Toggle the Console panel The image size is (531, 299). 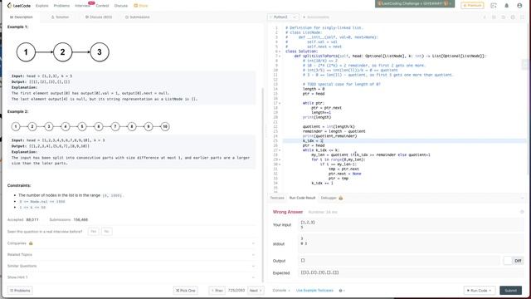281,291
